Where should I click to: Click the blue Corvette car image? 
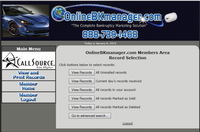click(x=26, y=21)
